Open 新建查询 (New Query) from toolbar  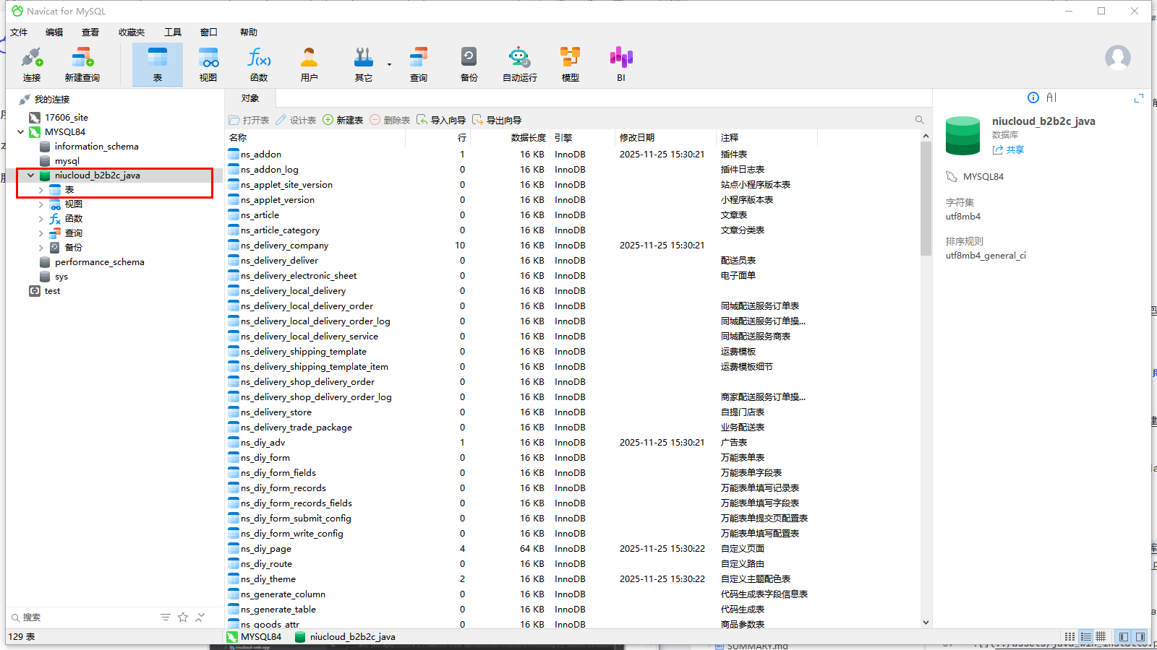click(82, 64)
